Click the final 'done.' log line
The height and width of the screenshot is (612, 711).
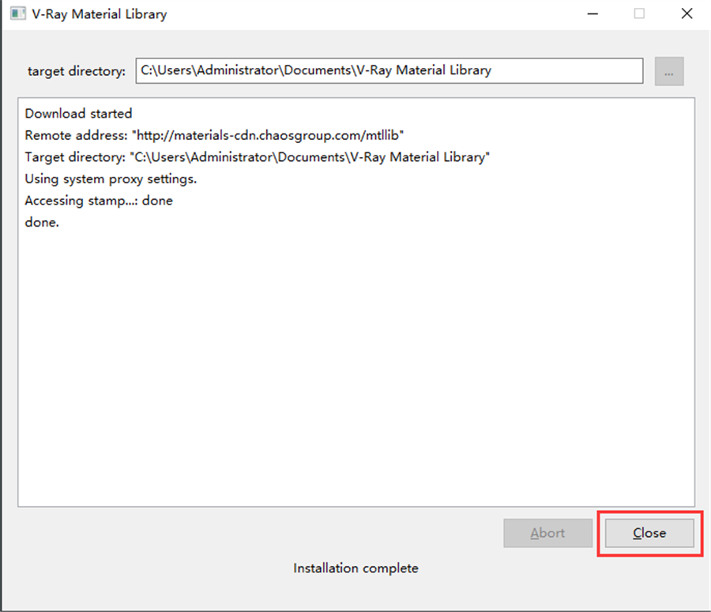coord(42,222)
